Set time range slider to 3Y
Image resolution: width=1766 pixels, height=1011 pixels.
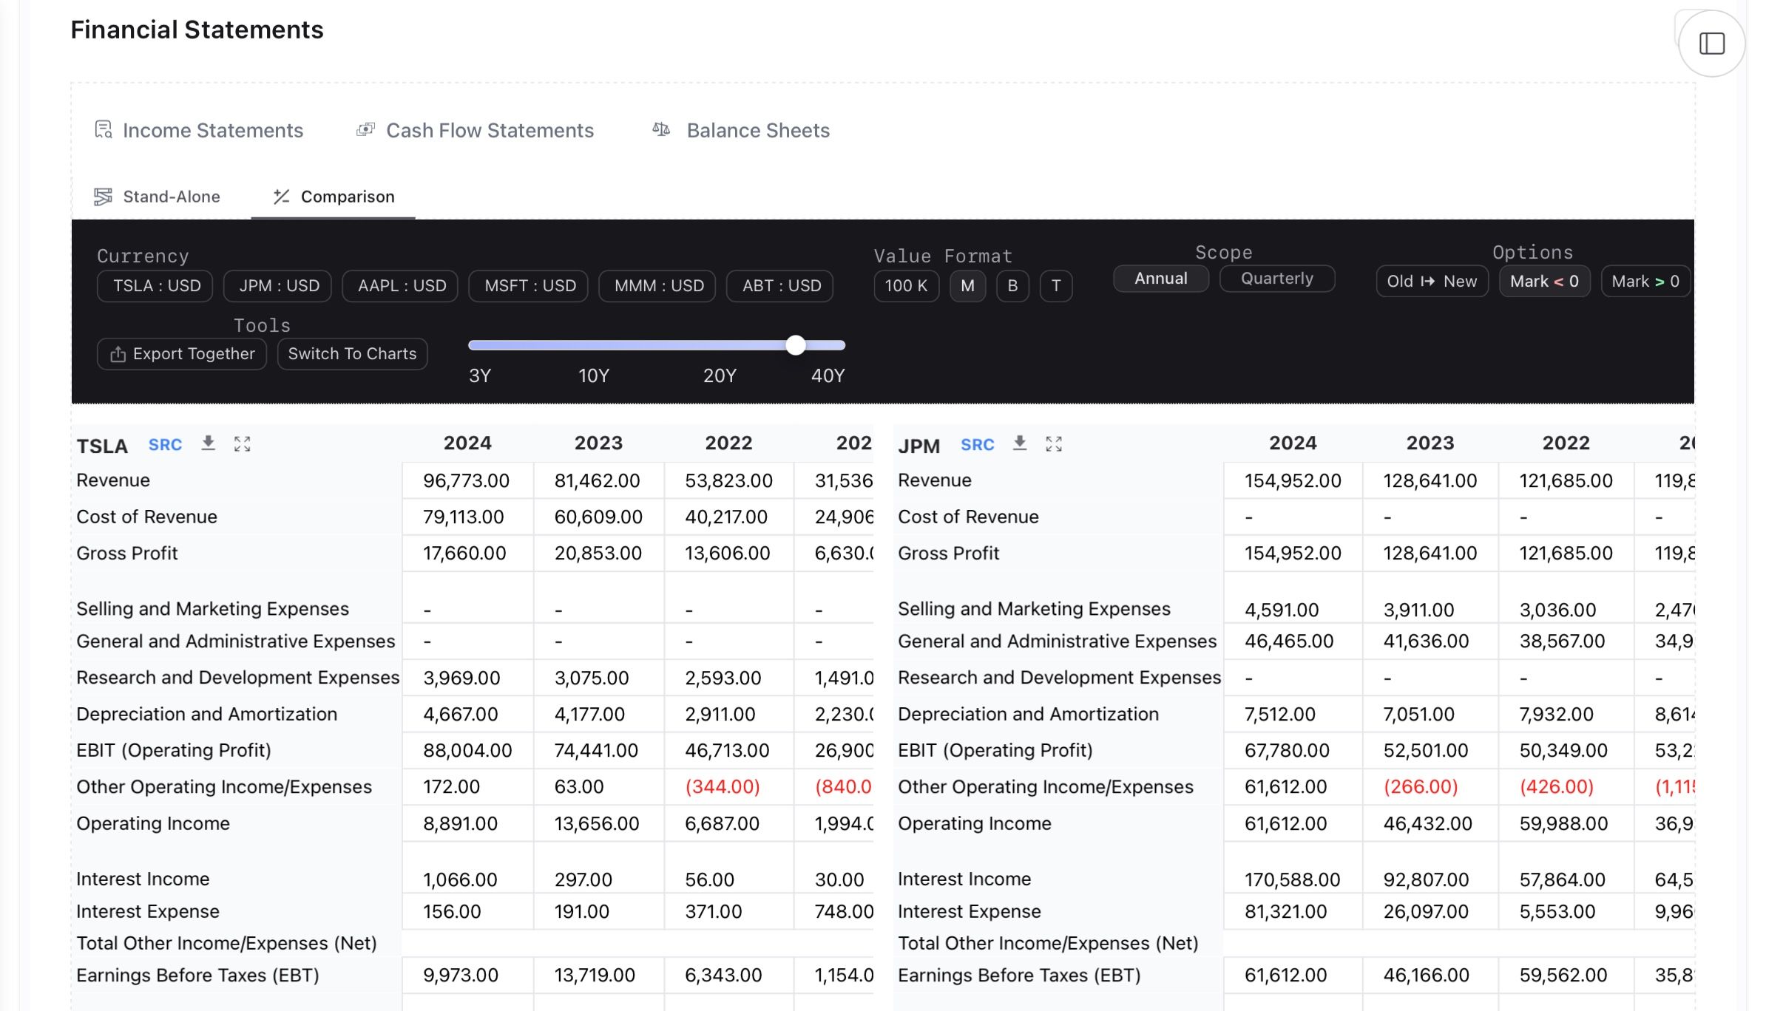[x=480, y=376]
